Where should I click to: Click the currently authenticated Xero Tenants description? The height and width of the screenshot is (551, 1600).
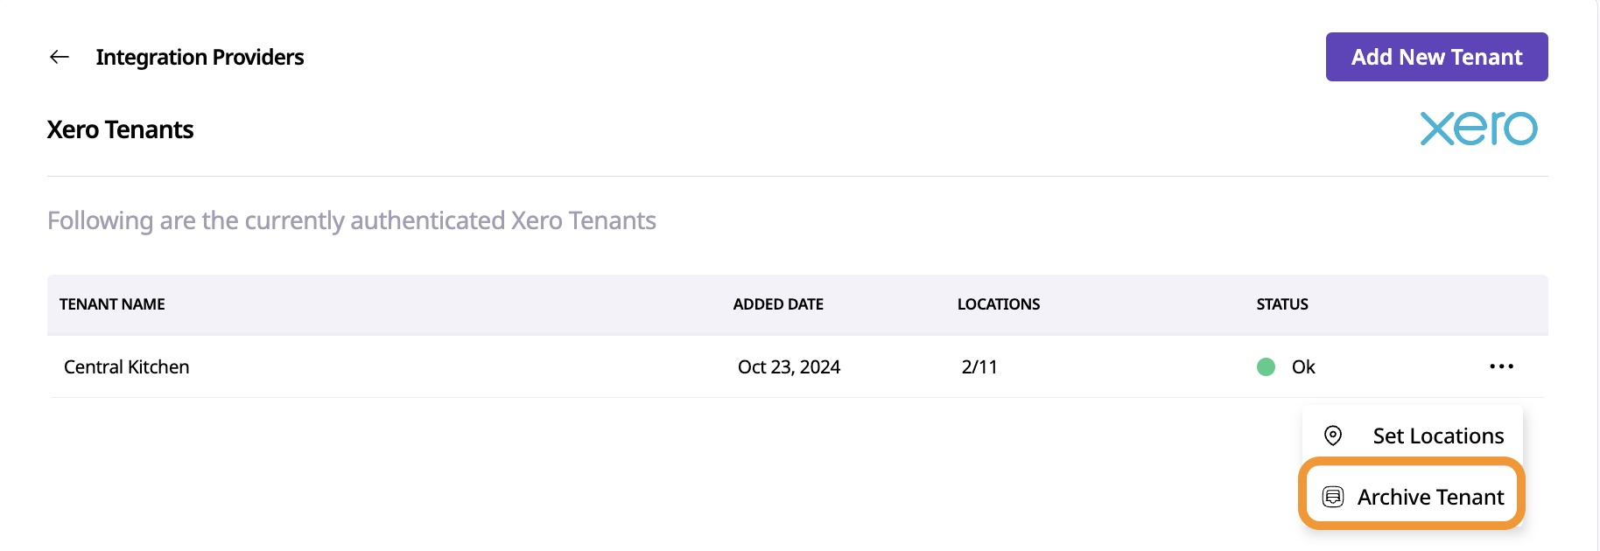(x=352, y=220)
